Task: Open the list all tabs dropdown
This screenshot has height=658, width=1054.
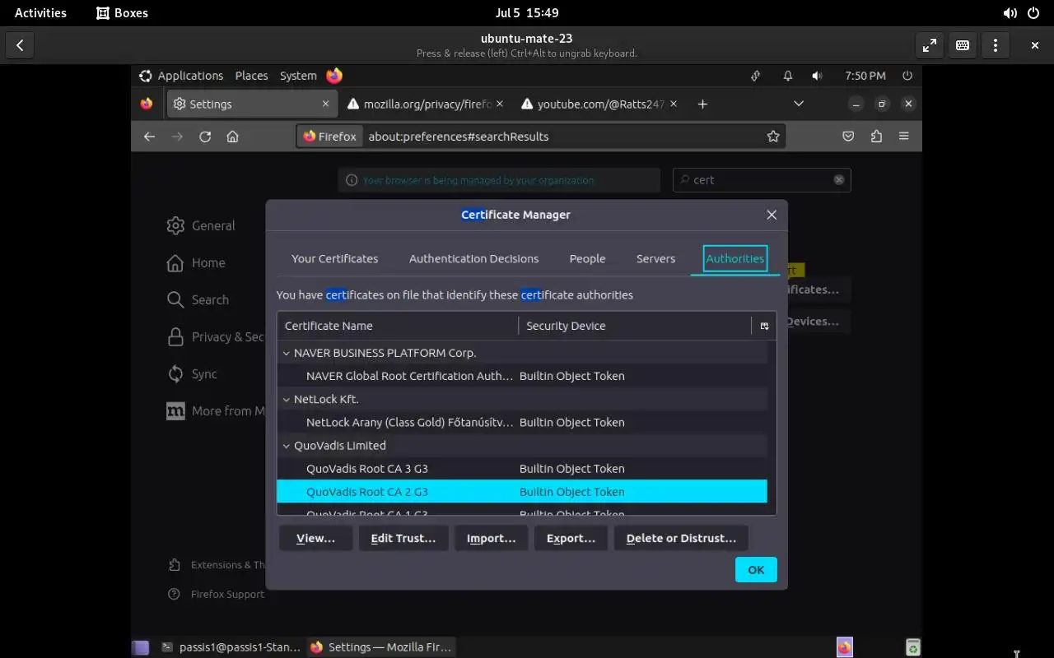Action: [798, 104]
